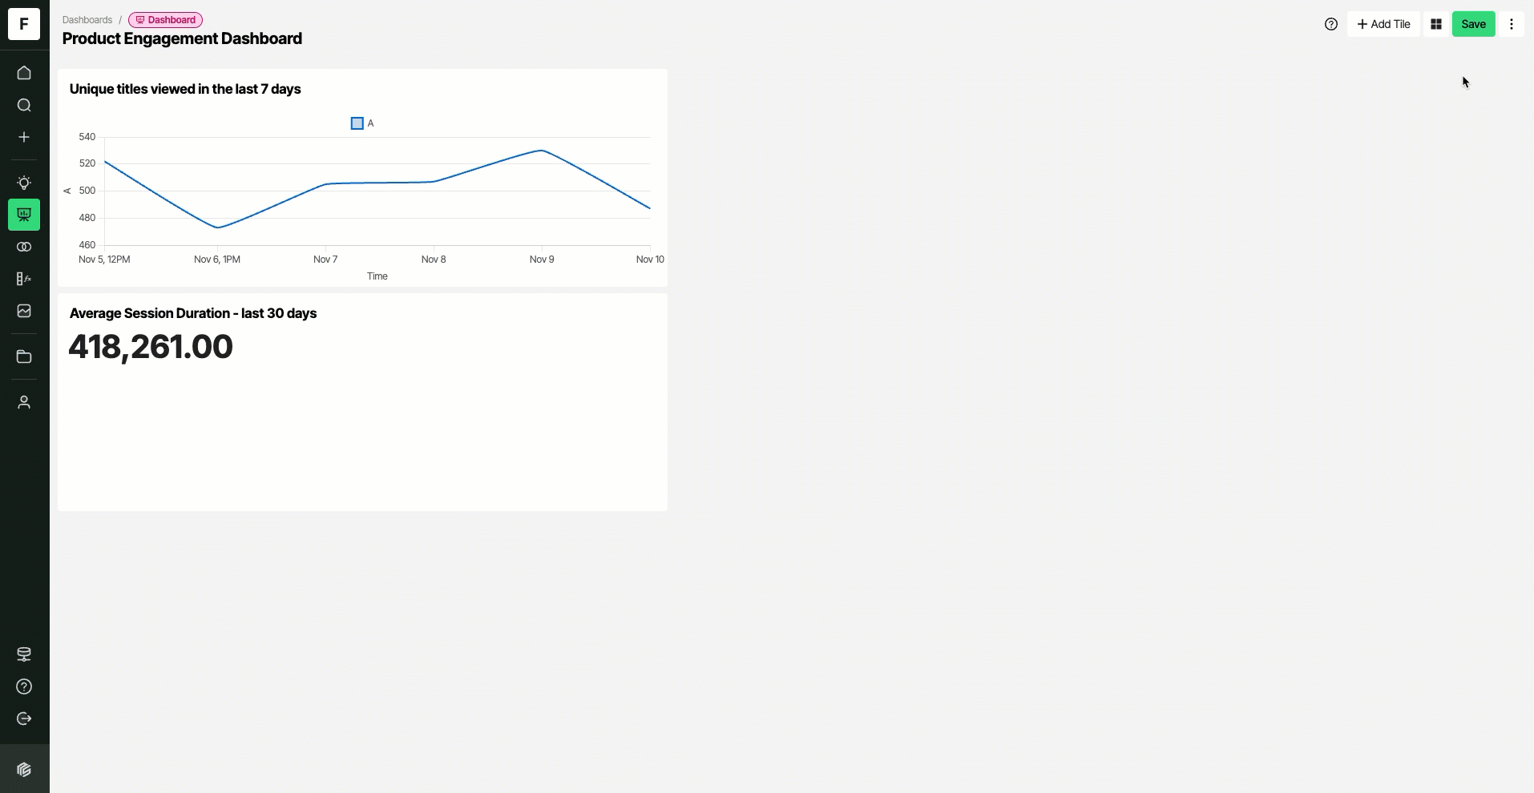Open the overlapping circles sidebar icon
Image resolution: width=1534 pixels, height=793 pixels.
pyautogui.click(x=24, y=247)
